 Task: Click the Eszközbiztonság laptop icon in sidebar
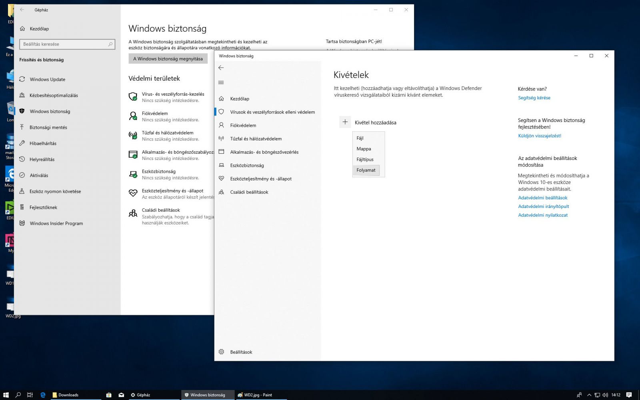coord(221,165)
